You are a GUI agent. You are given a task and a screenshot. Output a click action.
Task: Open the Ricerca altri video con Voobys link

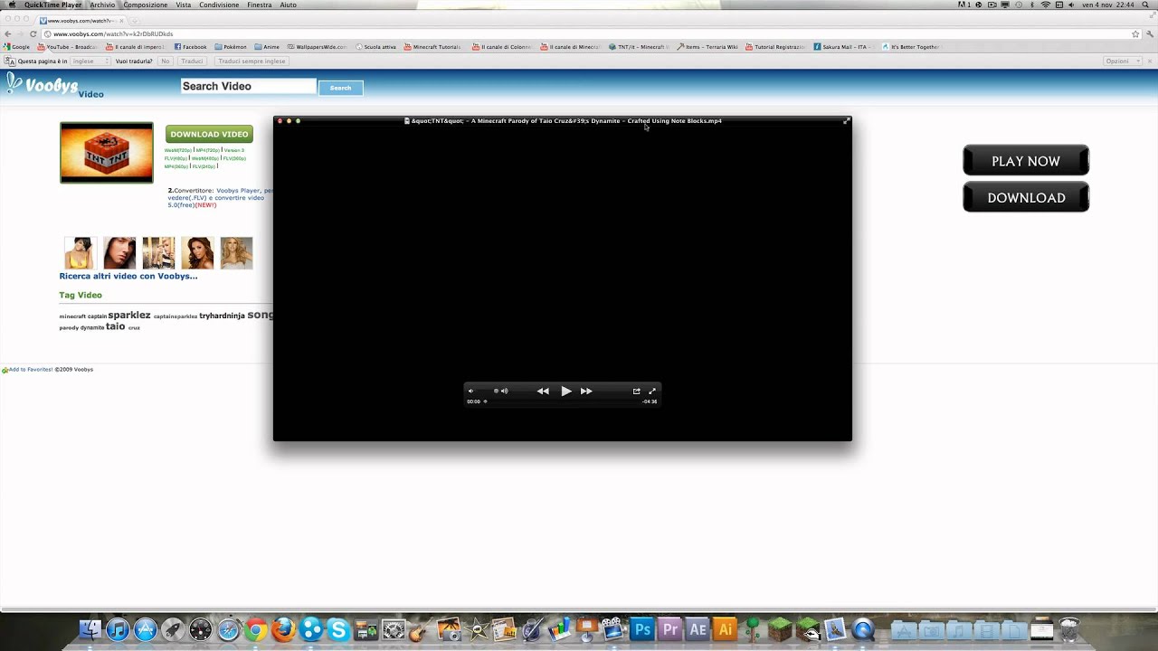(128, 276)
